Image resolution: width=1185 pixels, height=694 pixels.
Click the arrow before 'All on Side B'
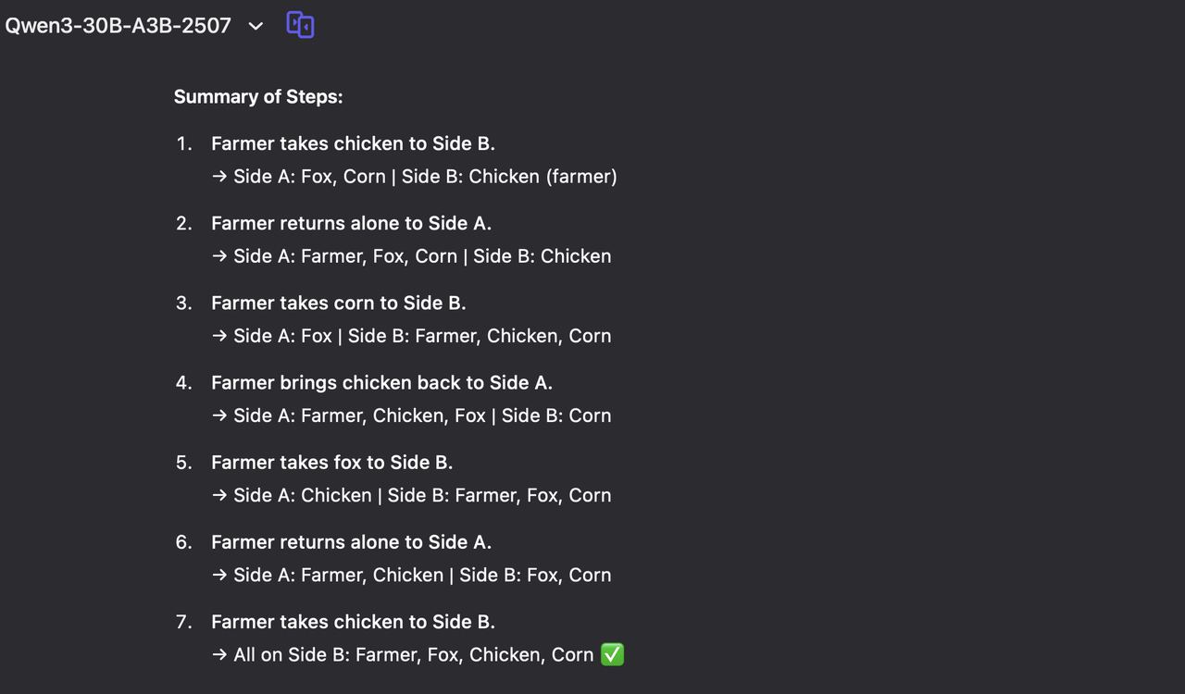(x=219, y=654)
